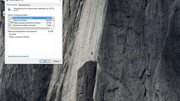This screenshot has width=180, height=101.
Task: Switch to the Очистка диска tab
Action: 12,5
